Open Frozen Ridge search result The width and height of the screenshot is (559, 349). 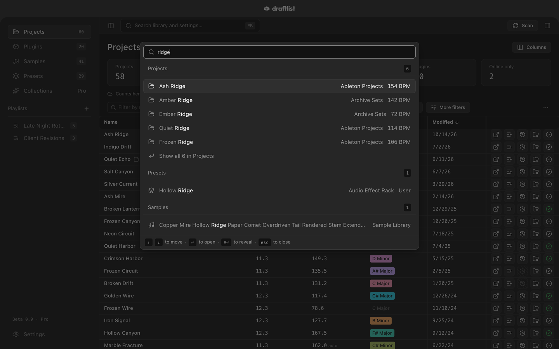pos(279,142)
